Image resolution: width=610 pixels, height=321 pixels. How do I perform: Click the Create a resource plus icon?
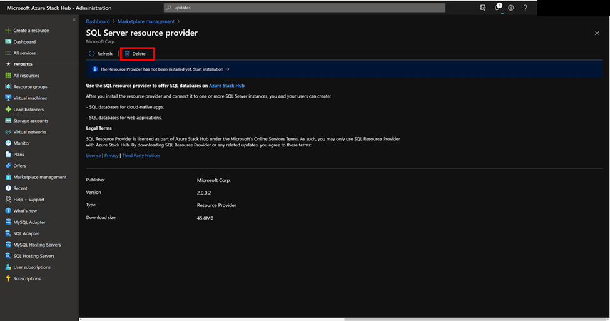pyautogui.click(x=8, y=31)
